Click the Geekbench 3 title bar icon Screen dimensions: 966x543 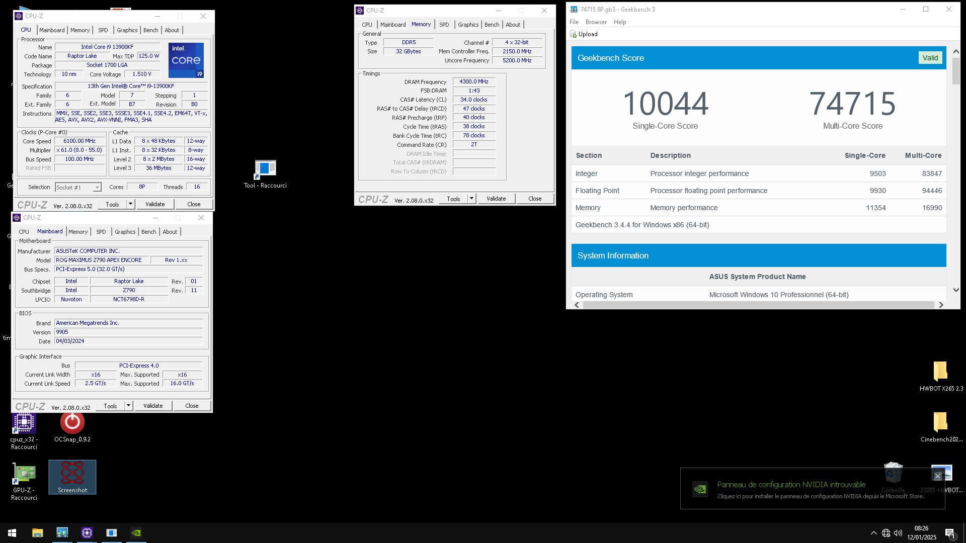click(574, 10)
